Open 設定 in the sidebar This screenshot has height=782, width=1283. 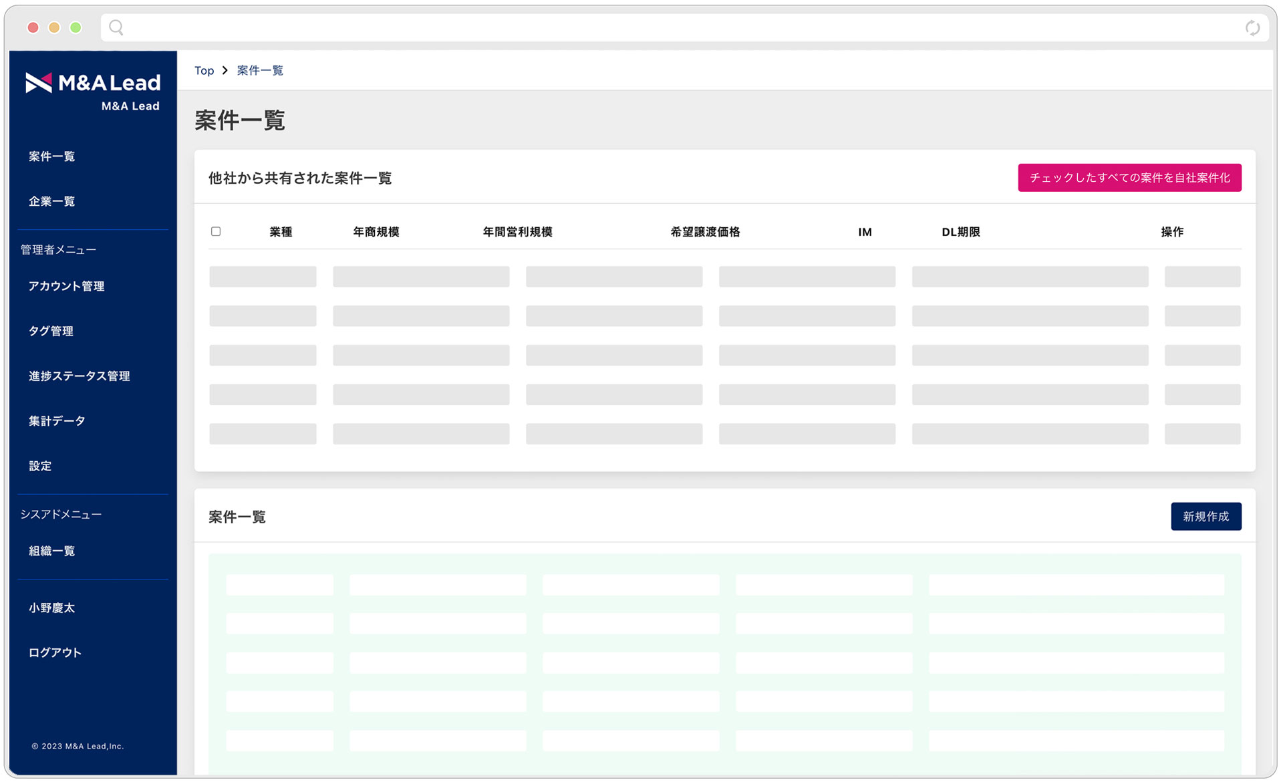pos(40,466)
